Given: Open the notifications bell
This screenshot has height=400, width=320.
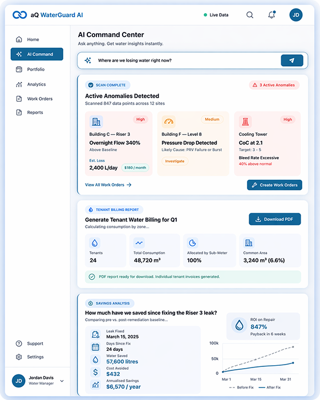Looking at the screenshot, I should 272,15.
